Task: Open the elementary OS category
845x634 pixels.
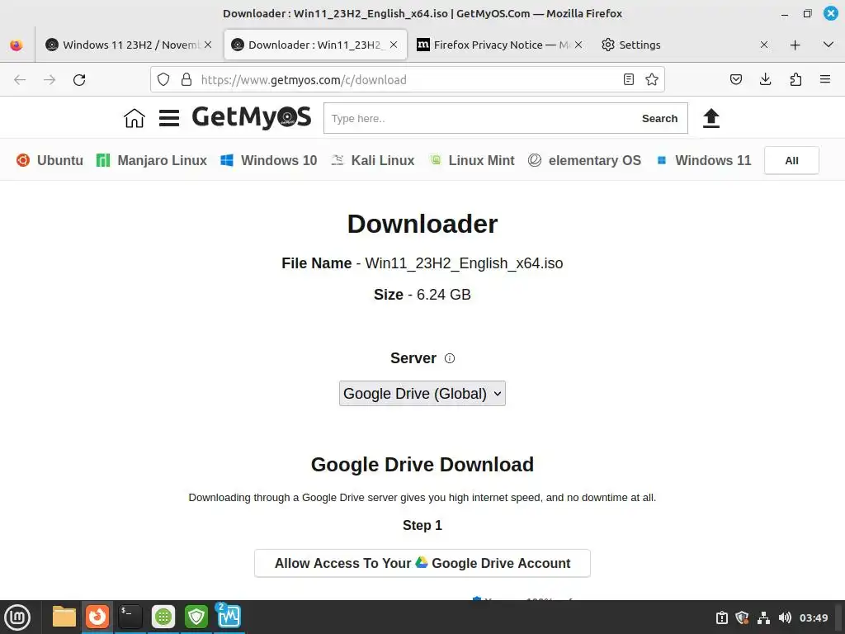Action: pyautogui.click(x=585, y=160)
